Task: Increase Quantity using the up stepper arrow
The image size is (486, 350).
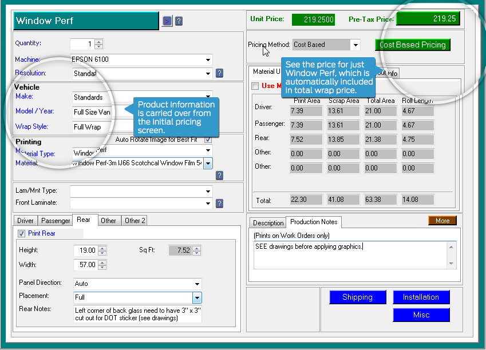Action: click(97, 41)
